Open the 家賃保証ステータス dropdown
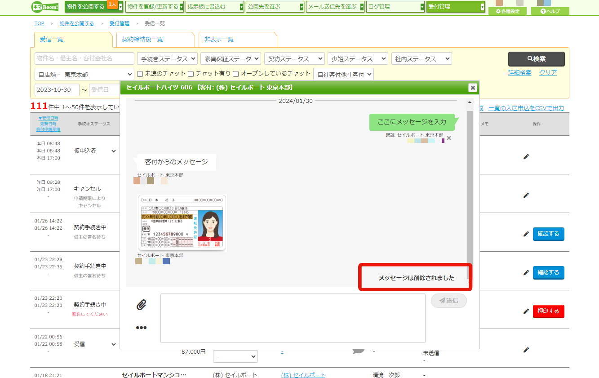Viewport: 599px width, 378px height. click(x=231, y=59)
